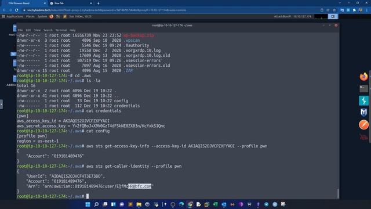Reload the browser page
371x209 pixels.
17,10
